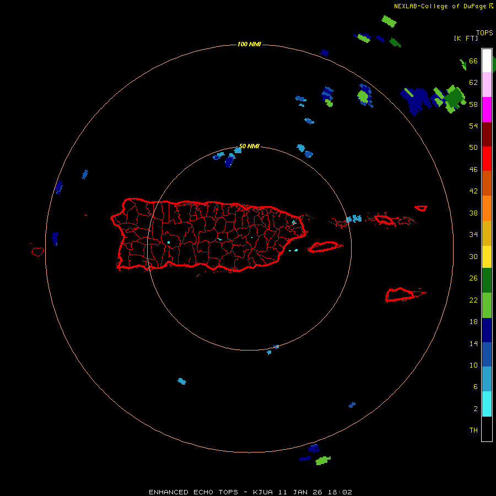Click the 'ENHANCED ECHO TOPS' footer title

pos(193,492)
